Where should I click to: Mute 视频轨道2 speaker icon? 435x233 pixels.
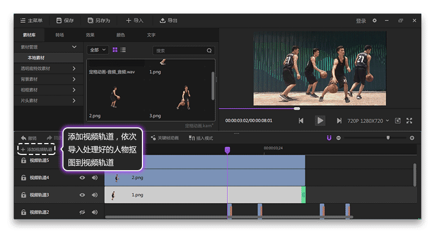[95, 212]
